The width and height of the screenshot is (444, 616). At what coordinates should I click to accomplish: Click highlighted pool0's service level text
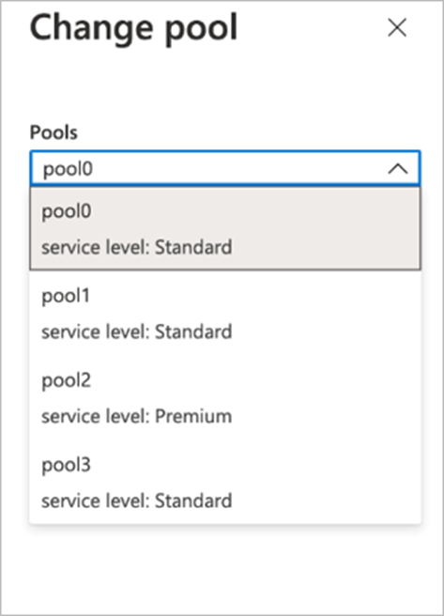coord(137,248)
